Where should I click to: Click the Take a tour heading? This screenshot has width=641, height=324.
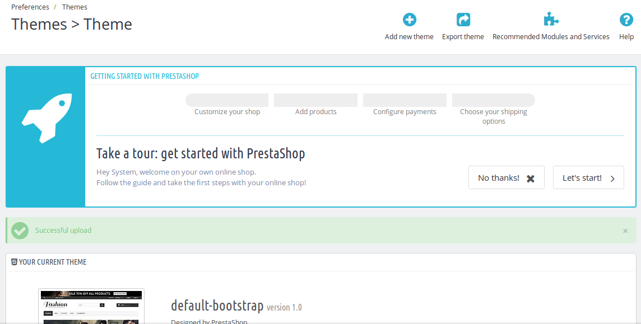click(x=201, y=154)
